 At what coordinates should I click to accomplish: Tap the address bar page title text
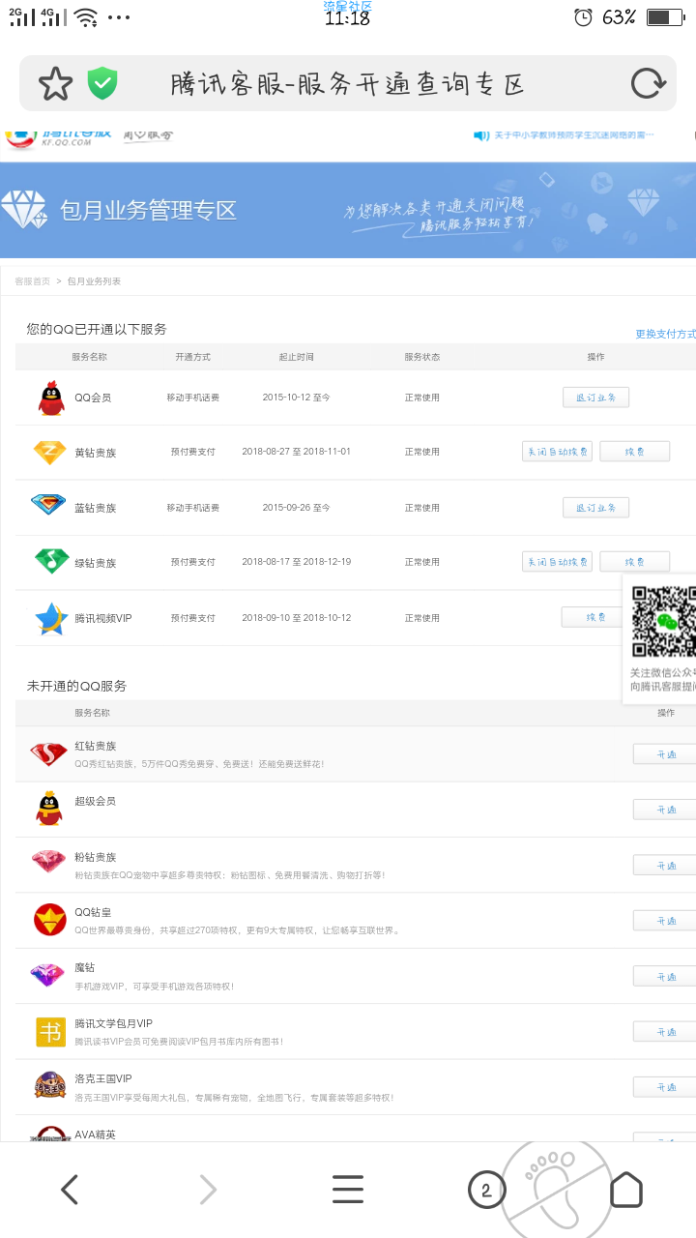[x=347, y=84]
